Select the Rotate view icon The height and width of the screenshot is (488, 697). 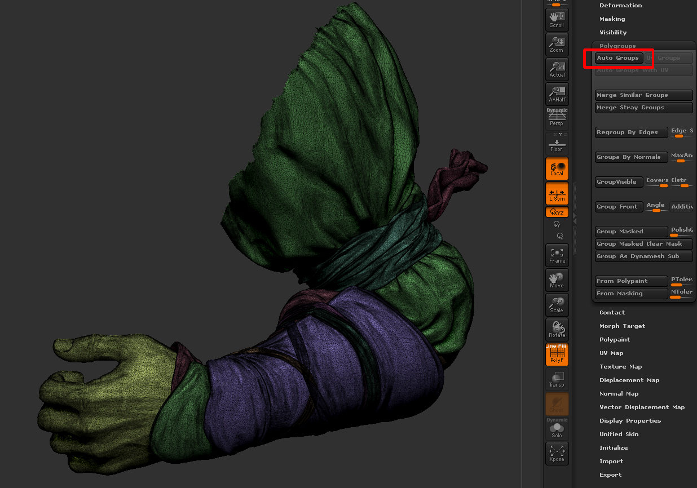557,329
